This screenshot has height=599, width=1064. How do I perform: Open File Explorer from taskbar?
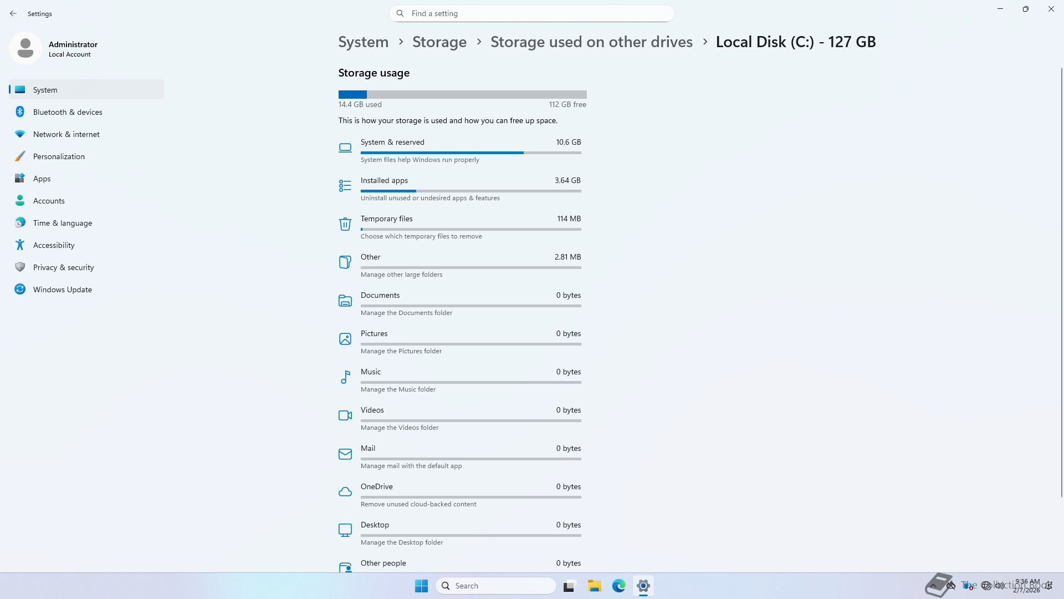click(594, 586)
